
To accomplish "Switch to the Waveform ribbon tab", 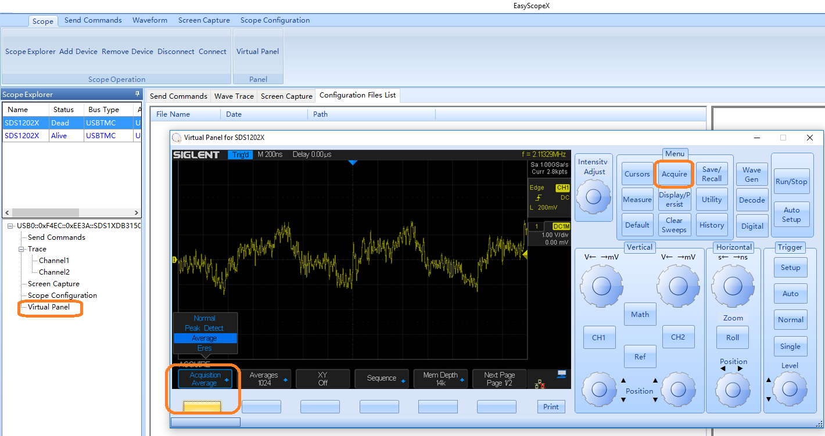I will [x=149, y=20].
